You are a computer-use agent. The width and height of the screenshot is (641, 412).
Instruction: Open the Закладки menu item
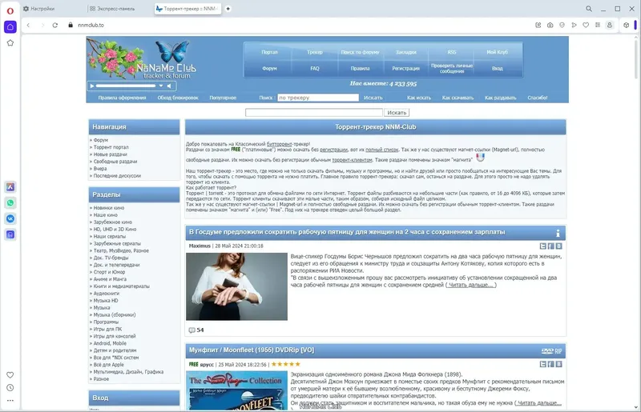pos(406,52)
